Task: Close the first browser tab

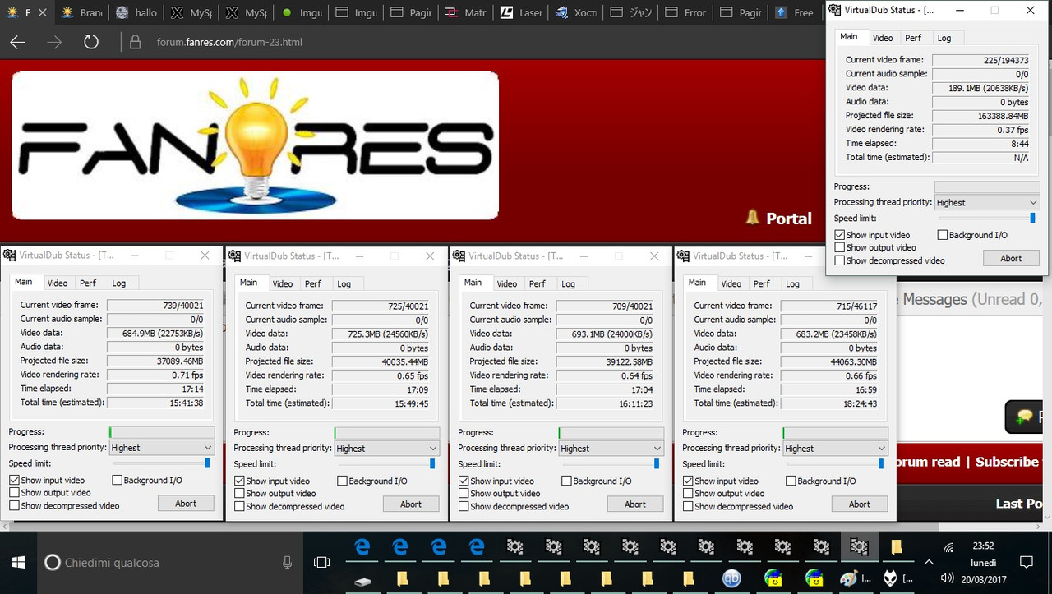Action: (43, 12)
